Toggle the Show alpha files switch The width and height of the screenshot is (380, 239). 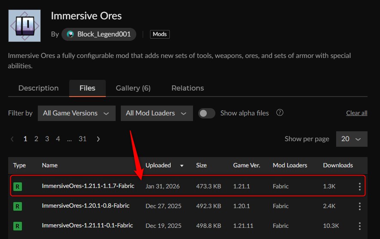click(x=206, y=113)
